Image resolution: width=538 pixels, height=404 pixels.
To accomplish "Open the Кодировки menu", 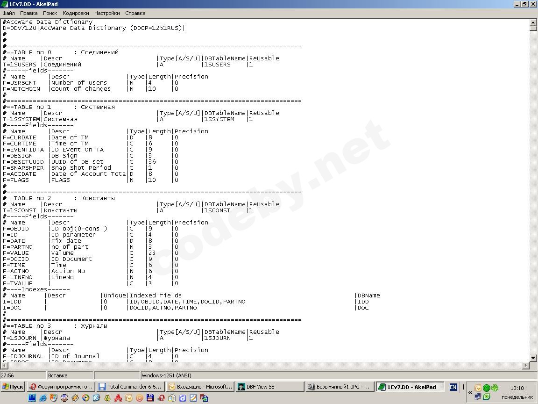I will click(76, 13).
